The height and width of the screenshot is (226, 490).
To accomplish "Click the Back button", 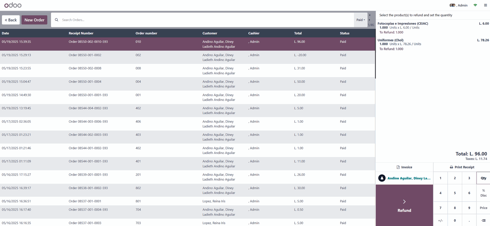I will (x=11, y=20).
